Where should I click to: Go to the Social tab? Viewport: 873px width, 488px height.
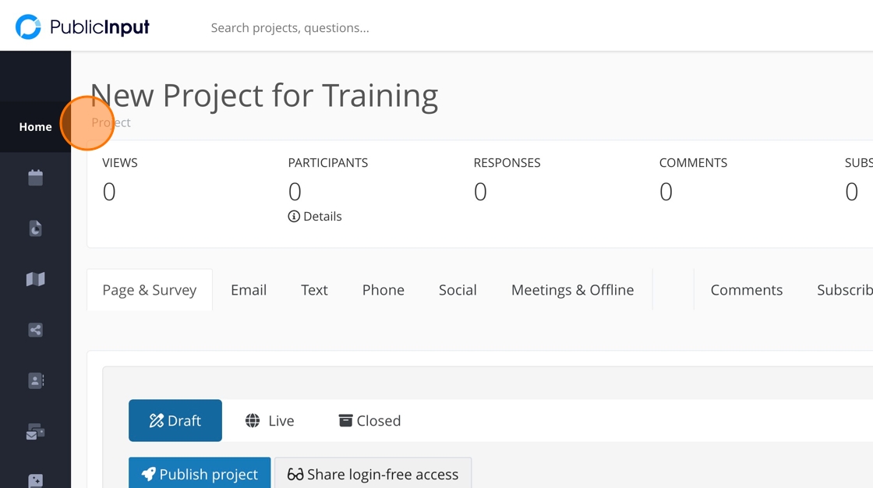click(x=458, y=290)
